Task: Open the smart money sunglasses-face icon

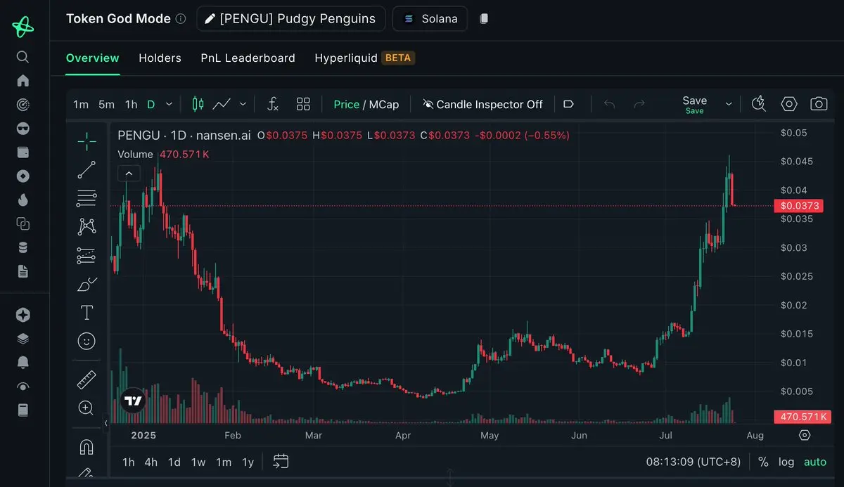Action: (23, 129)
